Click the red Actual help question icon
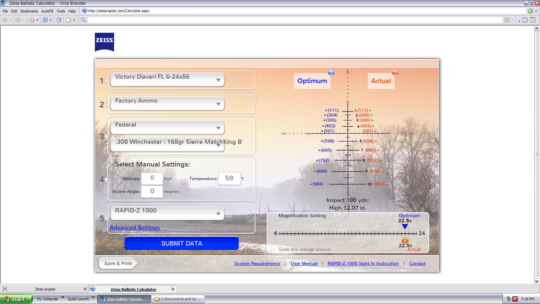 (395, 73)
